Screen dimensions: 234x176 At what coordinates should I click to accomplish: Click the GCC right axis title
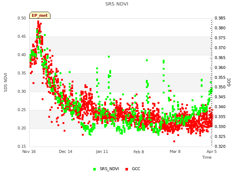coord(229,82)
